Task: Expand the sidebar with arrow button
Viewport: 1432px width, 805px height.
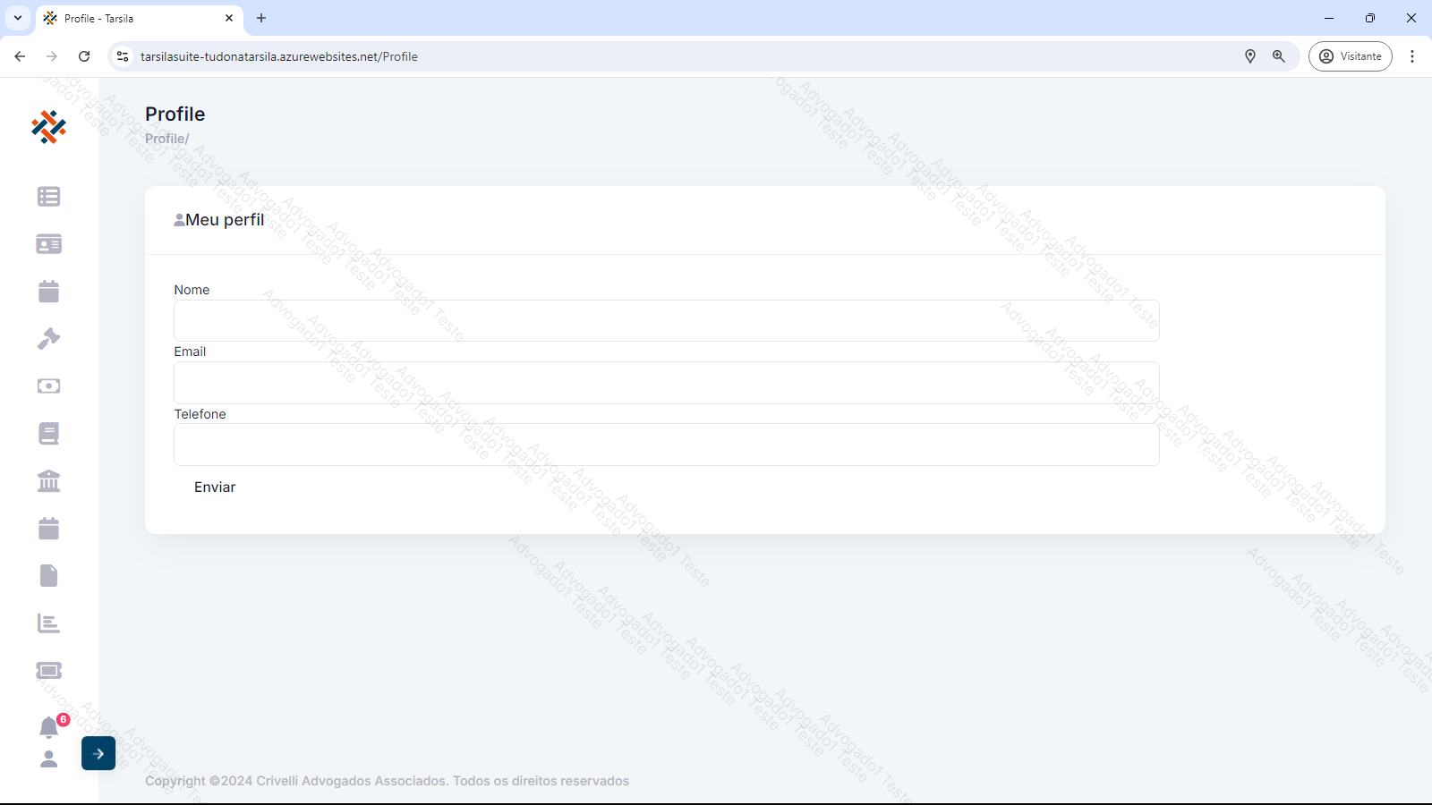Action: pos(98,753)
